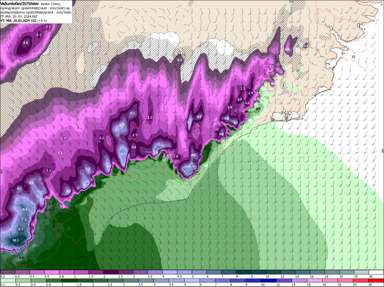Click the '(+9 h)' forecast offset text
This screenshot has height=287, width=384.
(42, 21)
